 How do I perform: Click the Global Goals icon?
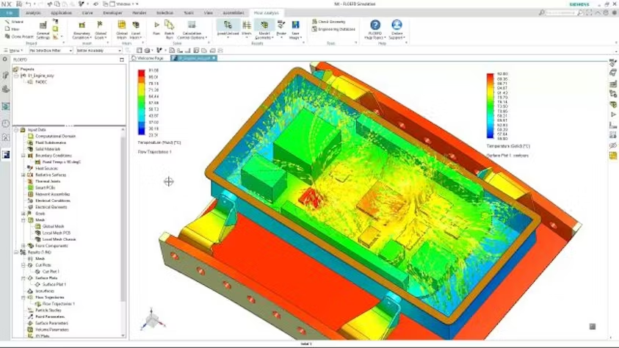101,29
